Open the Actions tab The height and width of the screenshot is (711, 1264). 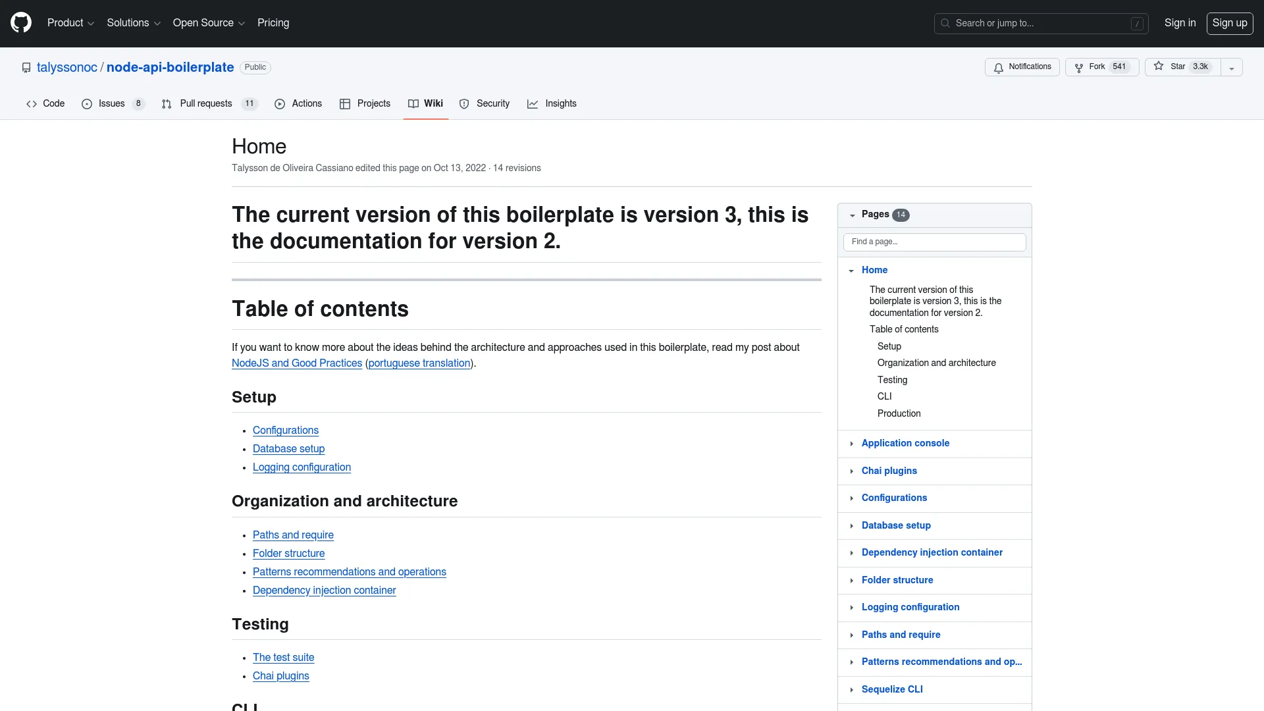298,104
